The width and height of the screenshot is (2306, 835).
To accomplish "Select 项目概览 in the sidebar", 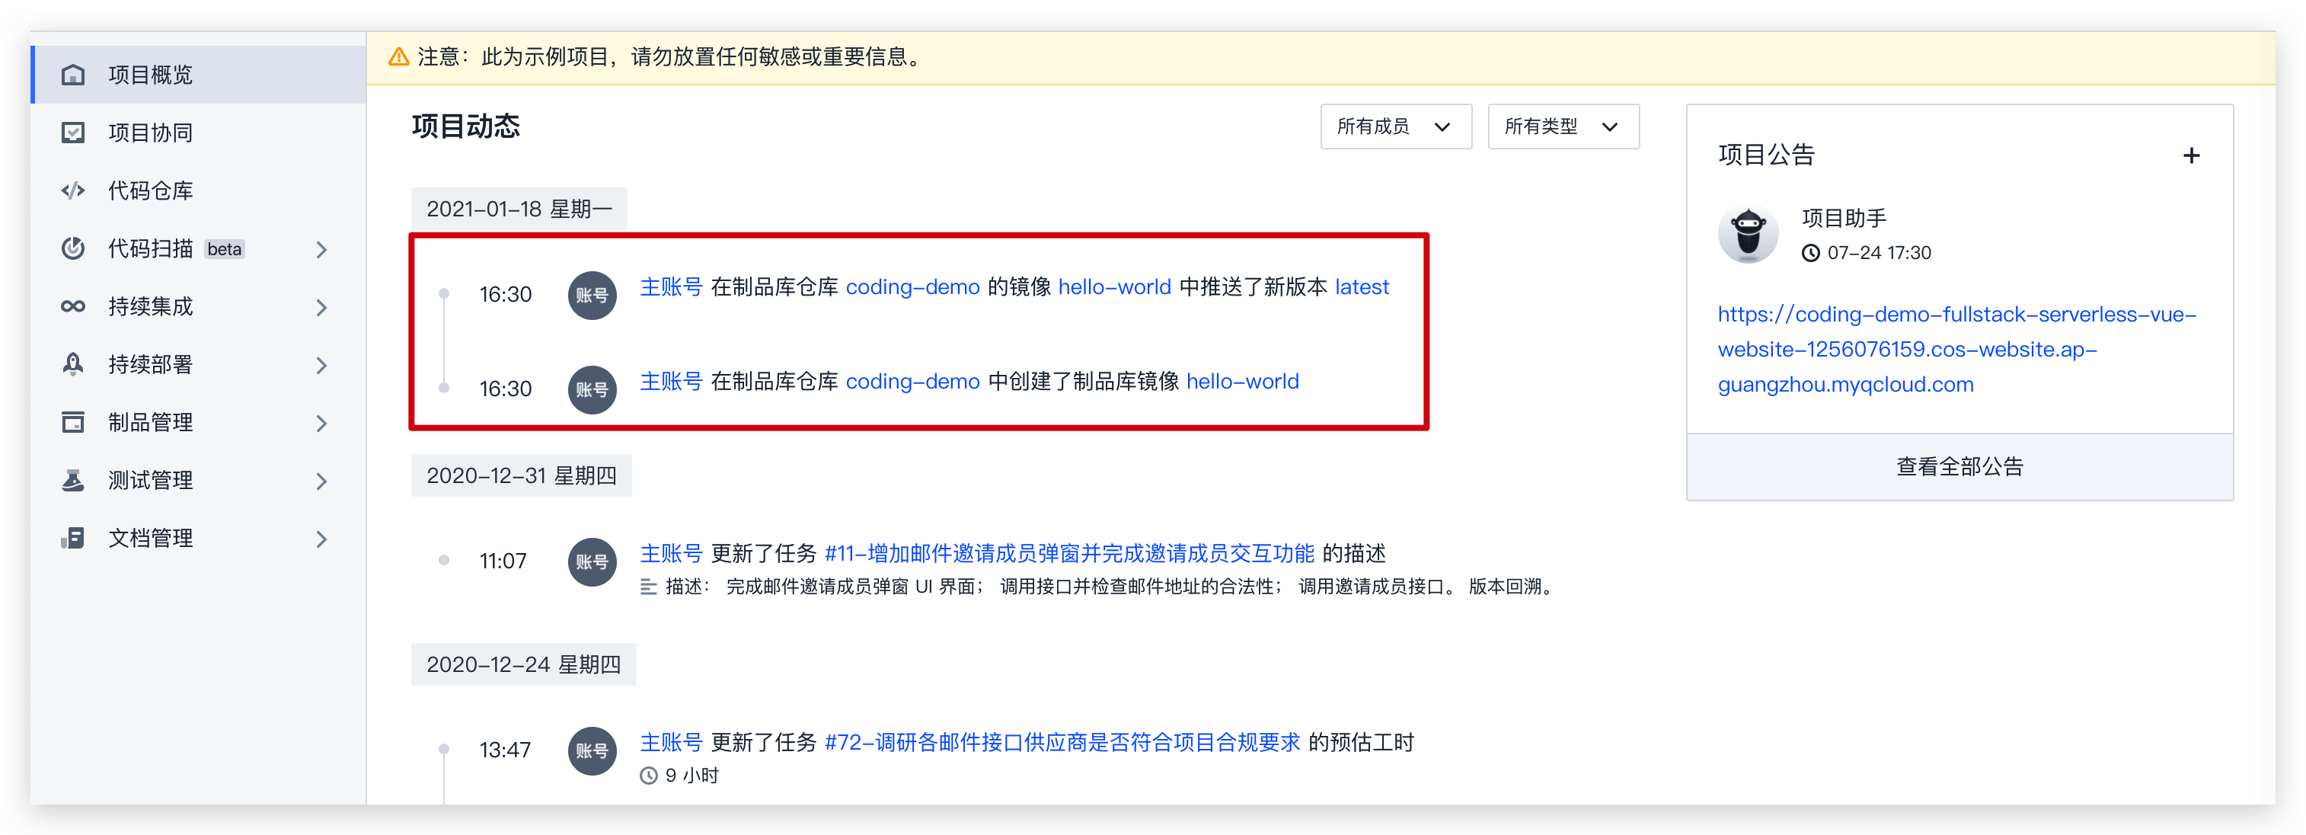I will [199, 75].
